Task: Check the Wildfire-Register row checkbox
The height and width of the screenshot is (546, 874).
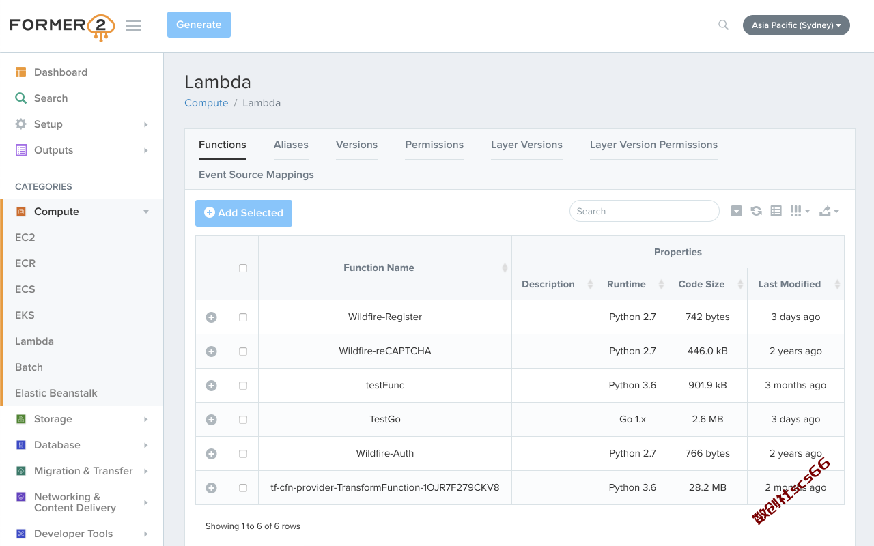Action: tap(243, 317)
